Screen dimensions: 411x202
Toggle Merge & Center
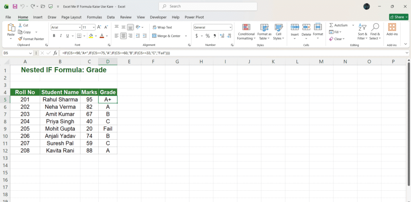[166, 36]
